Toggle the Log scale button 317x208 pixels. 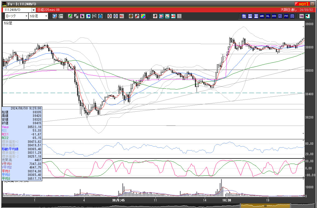[x=301, y=16]
